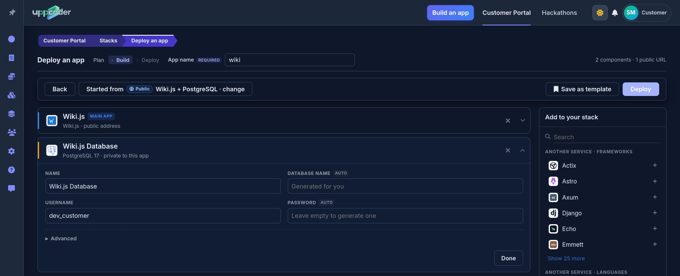The height and width of the screenshot is (276, 680).
Task: Click Started from Wiki.js + PostgreSQL change
Action: coord(165,89)
